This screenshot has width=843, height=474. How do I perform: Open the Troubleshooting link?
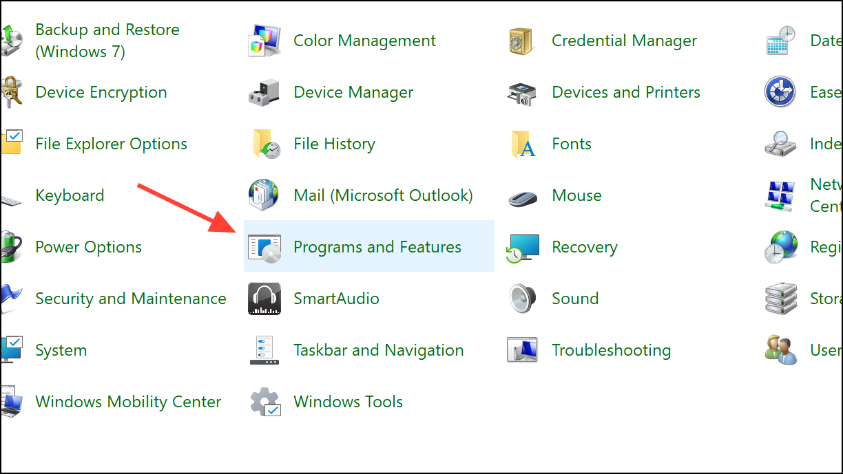pyautogui.click(x=612, y=350)
